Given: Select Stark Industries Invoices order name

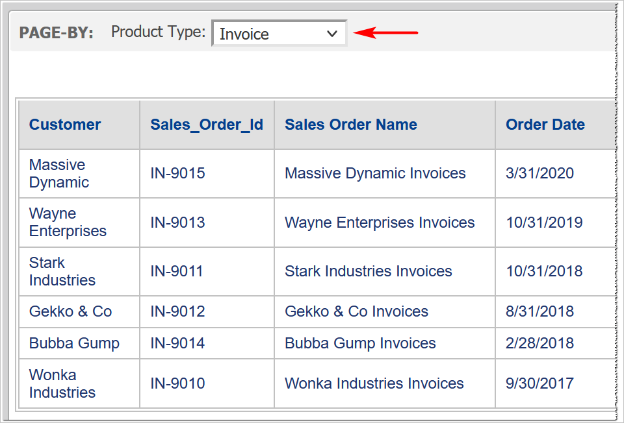Looking at the screenshot, I should [368, 271].
